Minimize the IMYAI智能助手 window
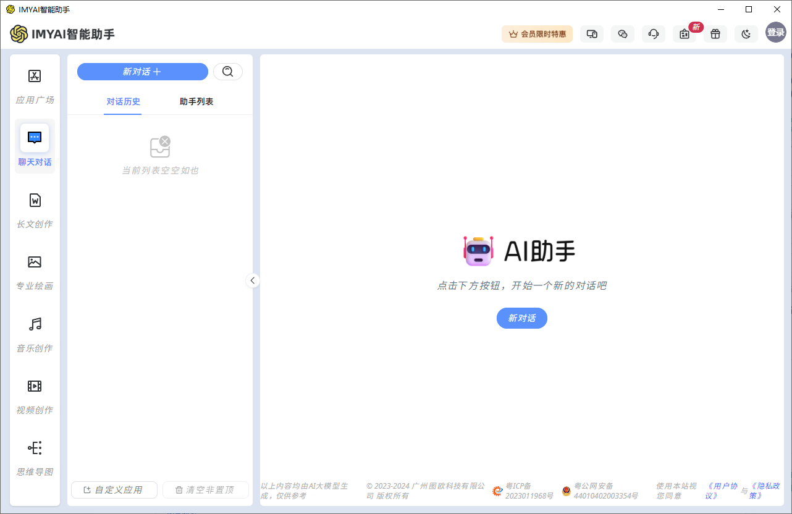The image size is (792, 514). pyautogui.click(x=720, y=9)
